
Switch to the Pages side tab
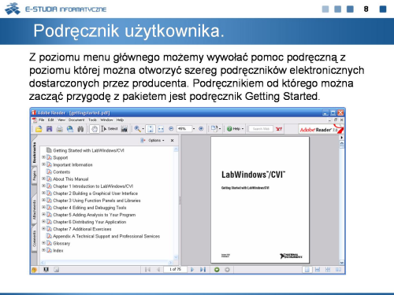point(34,174)
